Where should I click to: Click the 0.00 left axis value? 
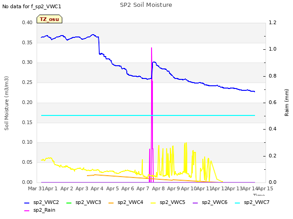pyautogui.click(x=27, y=182)
